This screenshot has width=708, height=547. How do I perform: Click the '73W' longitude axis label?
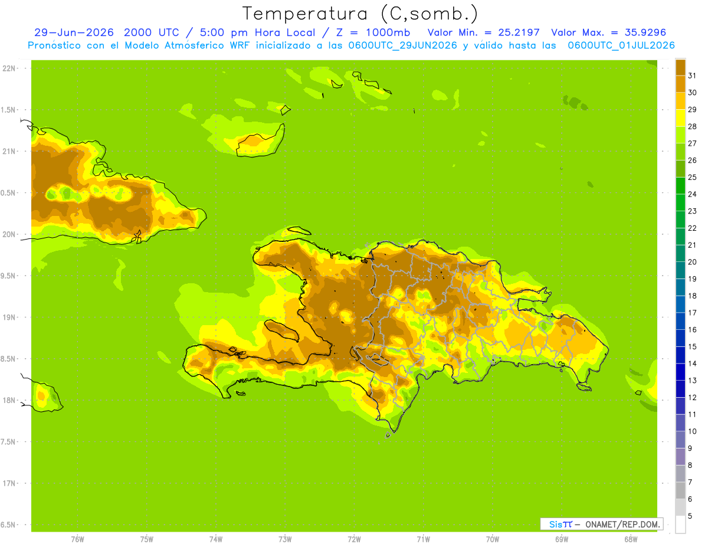tap(284, 539)
